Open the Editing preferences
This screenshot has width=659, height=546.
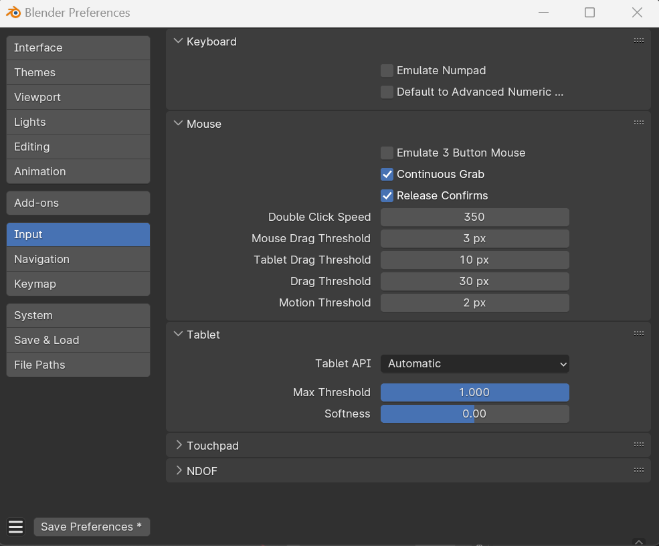click(x=78, y=147)
